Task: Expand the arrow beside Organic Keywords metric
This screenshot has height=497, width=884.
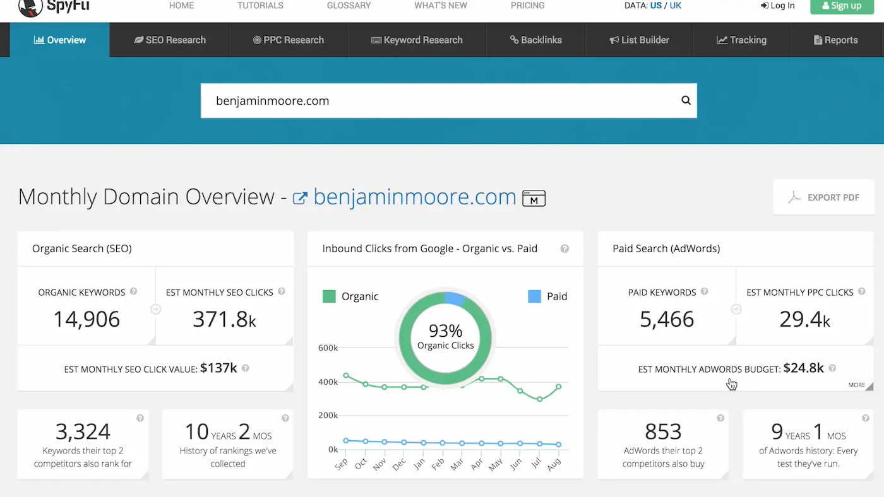Action: [156, 309]
